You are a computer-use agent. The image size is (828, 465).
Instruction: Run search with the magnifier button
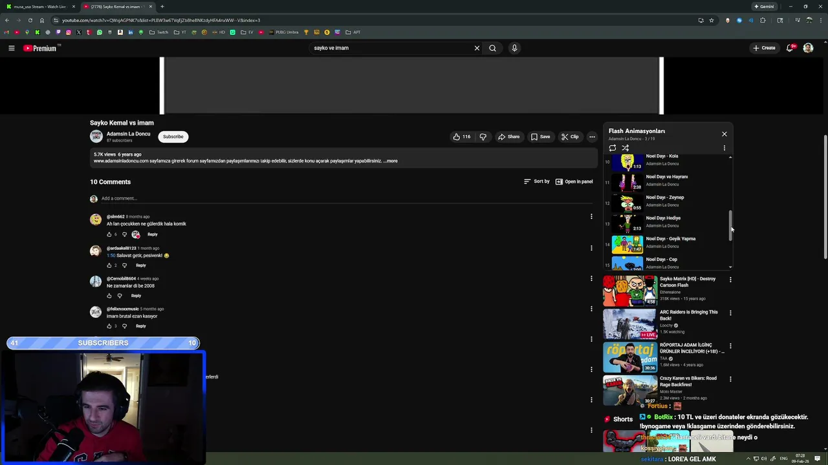492,48
